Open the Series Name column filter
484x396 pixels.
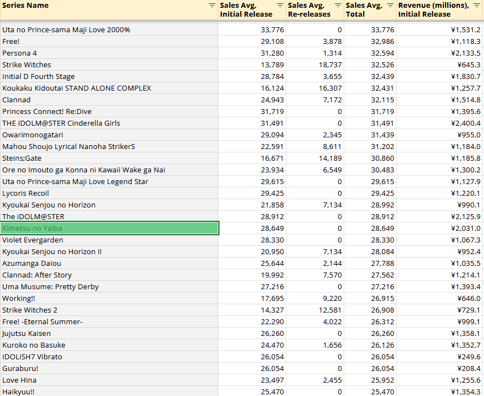click(x=212, y=5)
